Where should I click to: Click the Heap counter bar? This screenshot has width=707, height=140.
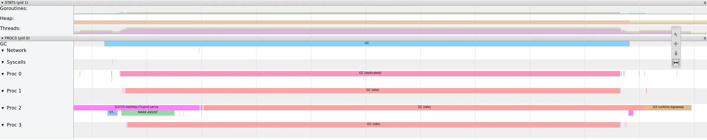[x=354, y=22]
